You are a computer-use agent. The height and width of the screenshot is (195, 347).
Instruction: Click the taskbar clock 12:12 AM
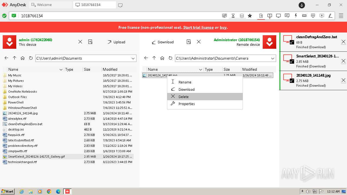click(x=333, y=191)
